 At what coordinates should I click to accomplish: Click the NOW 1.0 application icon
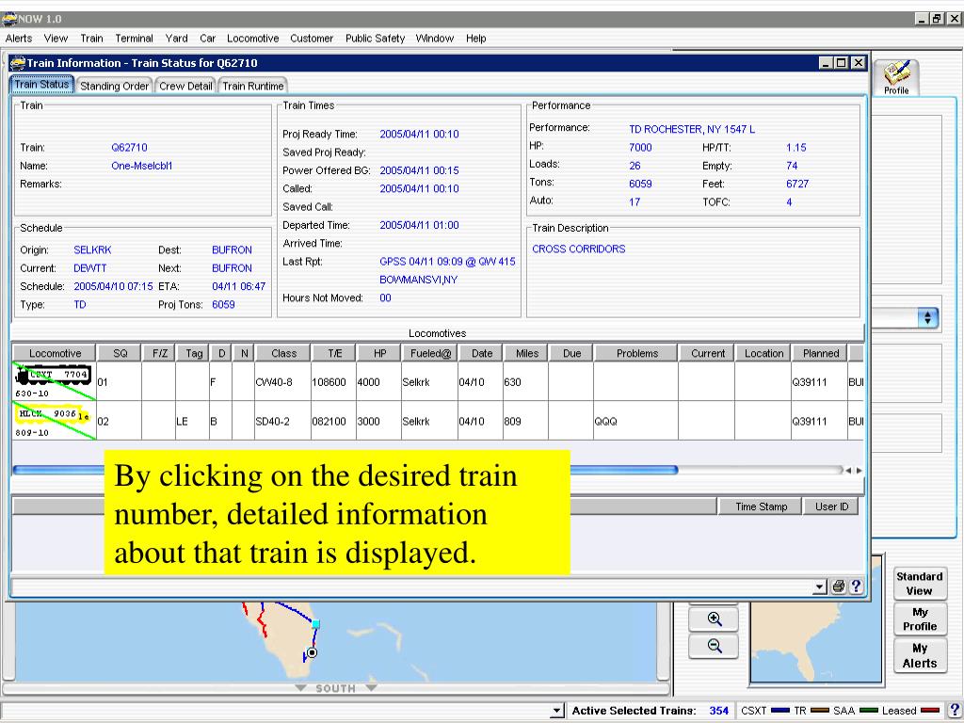(9, 19)
